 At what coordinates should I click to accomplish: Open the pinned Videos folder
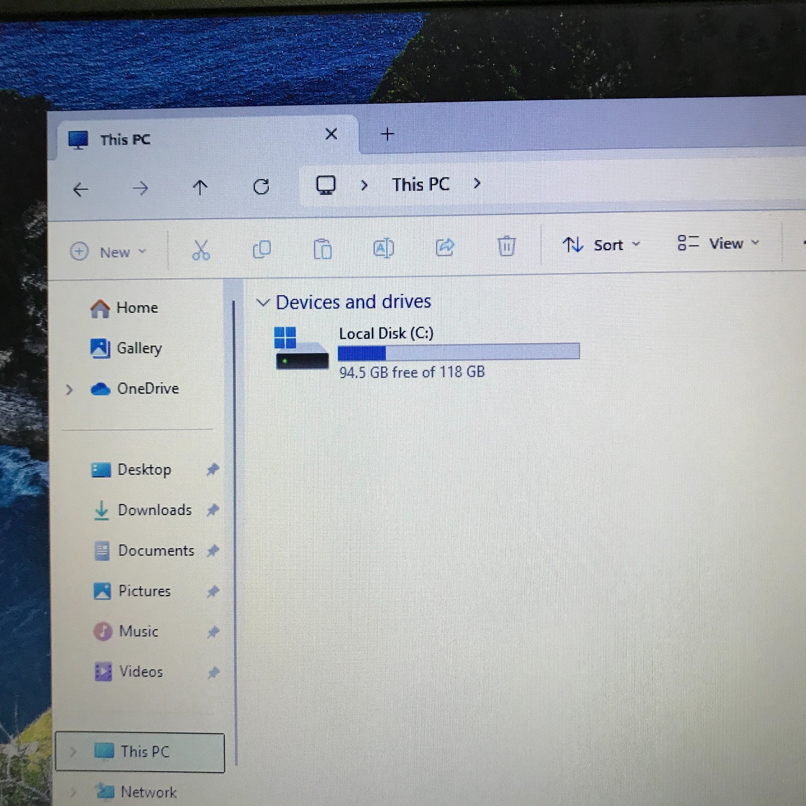coord(128,671)
